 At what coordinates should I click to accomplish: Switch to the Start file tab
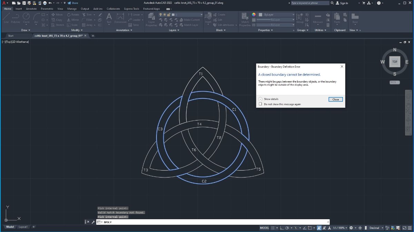11,36
